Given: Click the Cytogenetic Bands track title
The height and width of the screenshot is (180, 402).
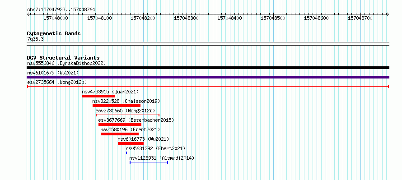Looking at the screenshot, I should [54, 33].
